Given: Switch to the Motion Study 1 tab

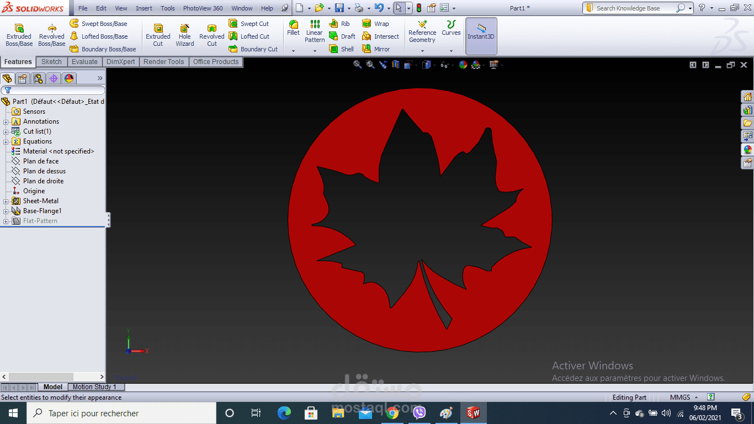Looking at the screenshot, I should click(x=94, y=387).
